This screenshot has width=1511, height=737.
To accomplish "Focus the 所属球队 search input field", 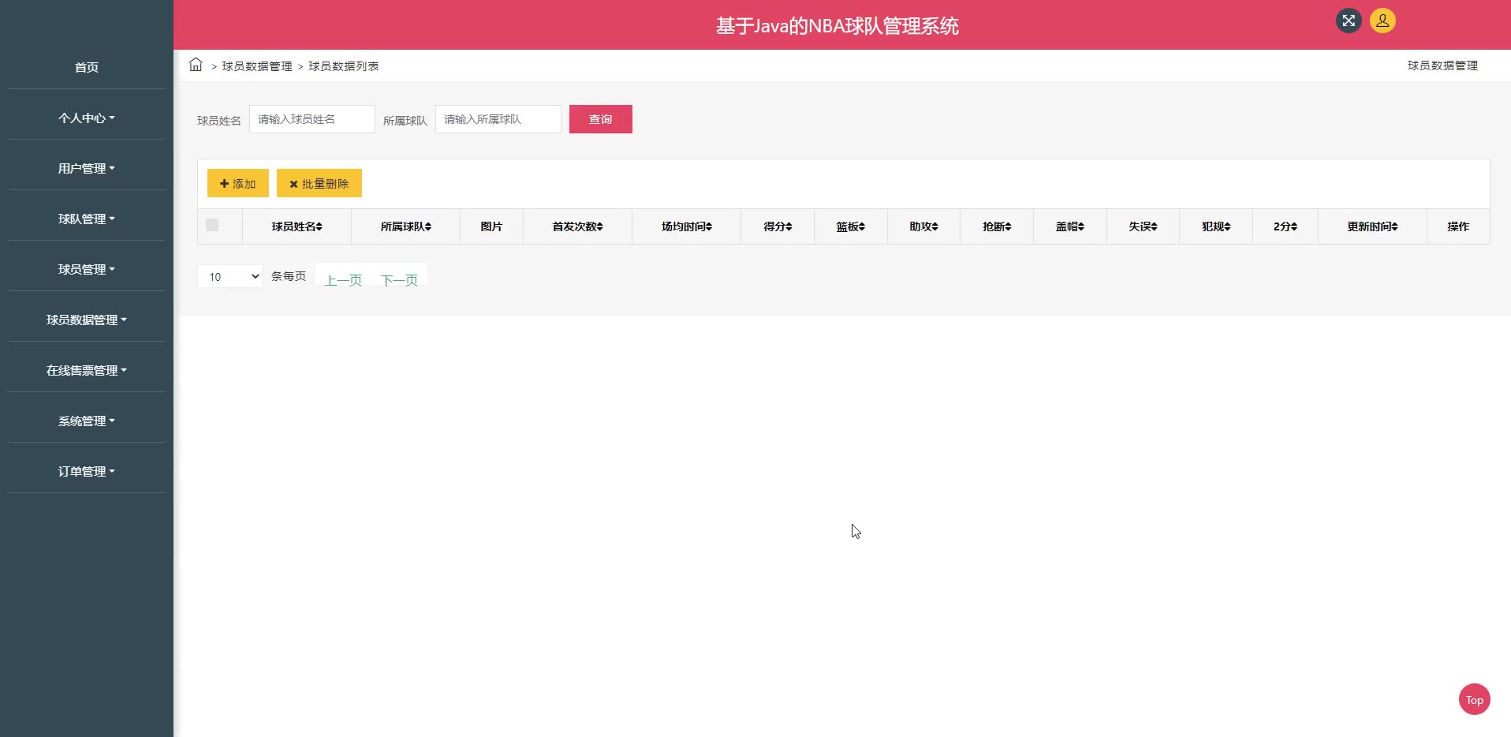I will coord(498,119).
